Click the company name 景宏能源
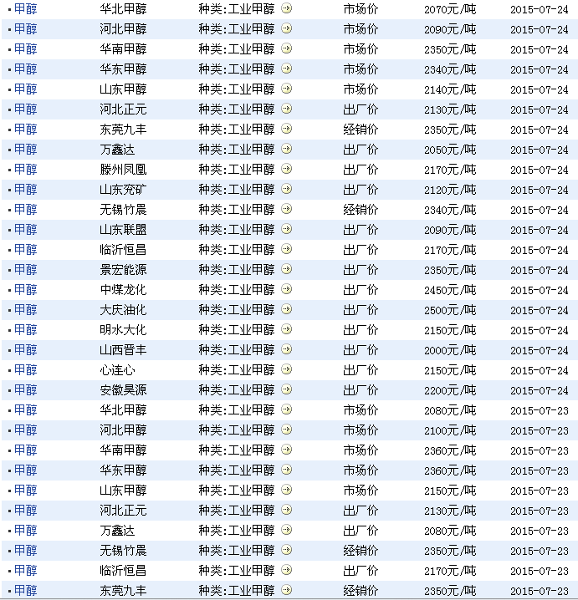 123,269
